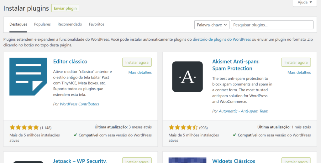This screenshot has width=321, height=163.
Task: Click the Instalar plugins page heading
Action: pos(26,8)
